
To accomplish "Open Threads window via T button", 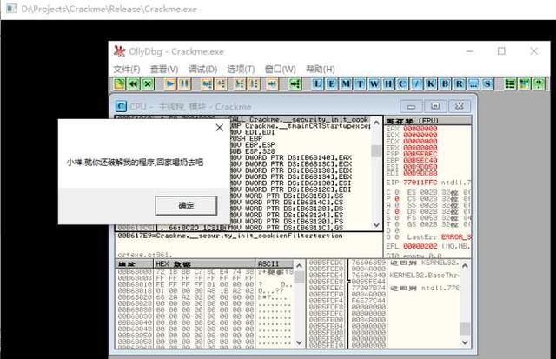I will pos(360,83).
